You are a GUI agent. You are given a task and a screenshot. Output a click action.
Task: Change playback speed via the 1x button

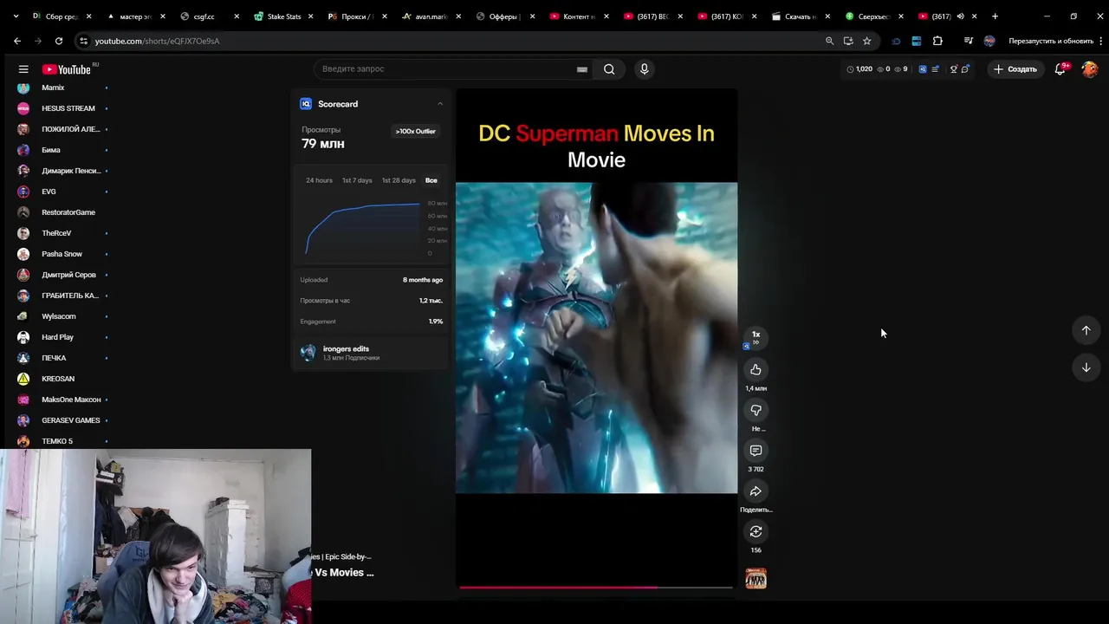coord(756,336)
